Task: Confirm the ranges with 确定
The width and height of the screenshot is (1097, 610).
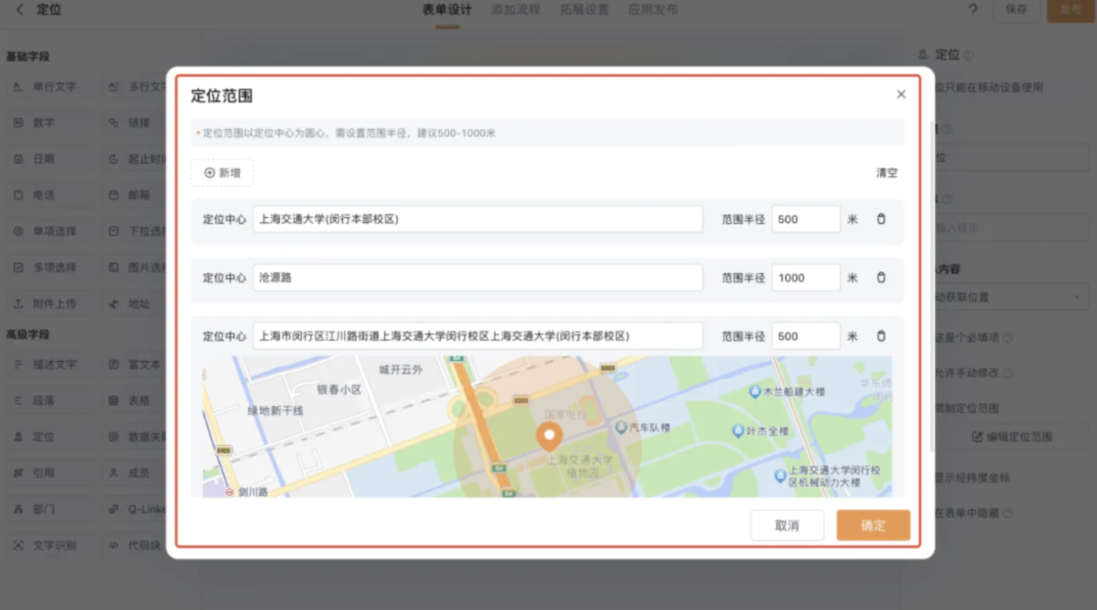Action: tap(873, 525)
